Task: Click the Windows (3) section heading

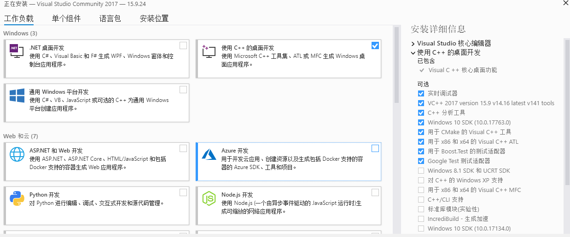Action: 20,34
